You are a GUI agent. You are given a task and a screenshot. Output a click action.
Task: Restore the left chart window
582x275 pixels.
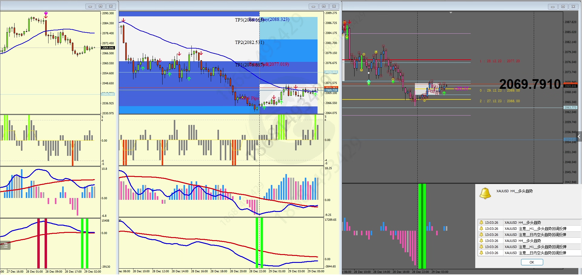click(x=100, y=6)
